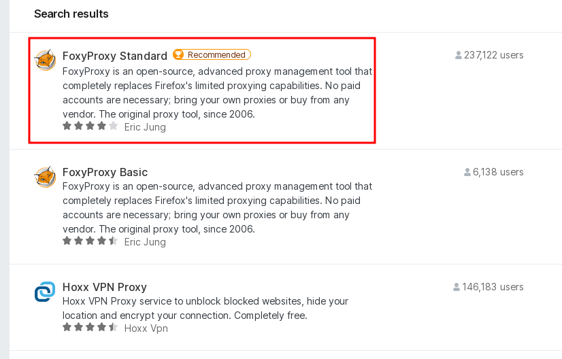Image resolution: width=562 pixels, height=359 pixels.
Task: Click the FoxyProxy Standard description text
Action: pos(216,92)
